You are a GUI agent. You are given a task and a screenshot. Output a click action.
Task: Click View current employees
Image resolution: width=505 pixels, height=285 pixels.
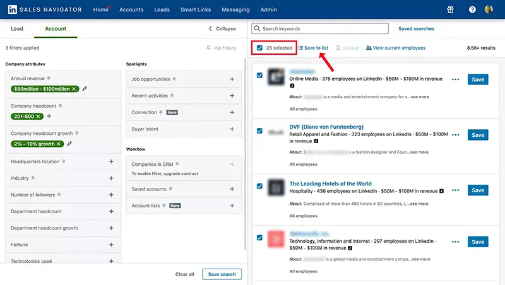click(x=396, y=48)
